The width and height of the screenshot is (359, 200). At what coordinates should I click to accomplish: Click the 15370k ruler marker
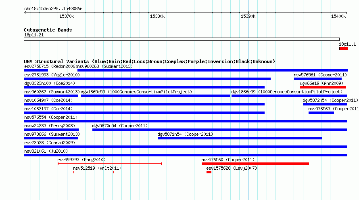[67, 17]
